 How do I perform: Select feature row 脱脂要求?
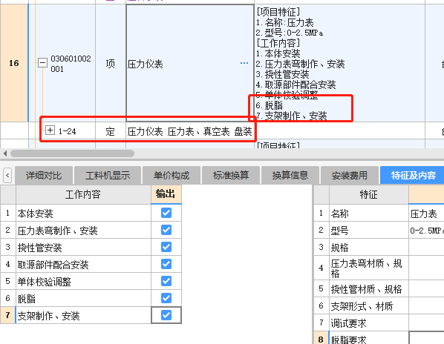point(369,338)
